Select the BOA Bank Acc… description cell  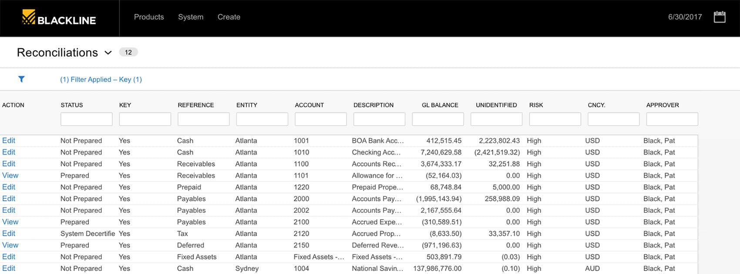[378, 141]
